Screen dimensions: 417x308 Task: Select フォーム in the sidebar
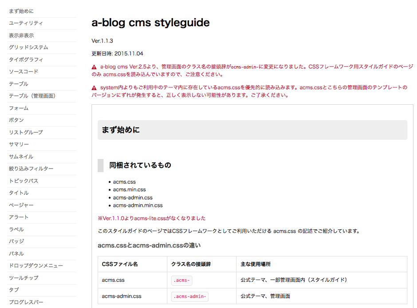(19, 108)
